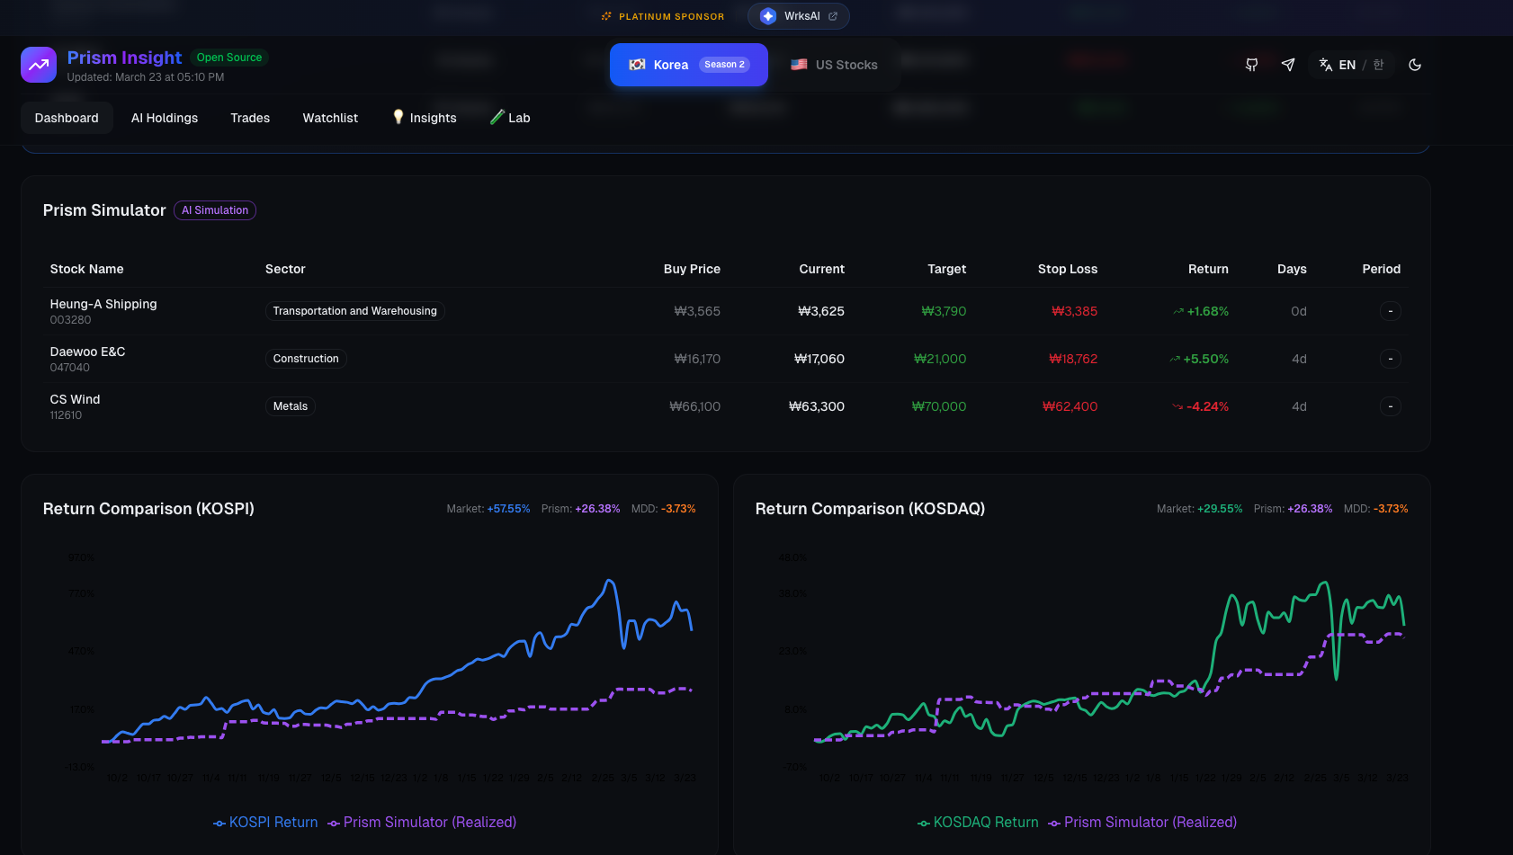Select the lightbulb Insights icon
Screen dimensions: 1513x855
398,117
